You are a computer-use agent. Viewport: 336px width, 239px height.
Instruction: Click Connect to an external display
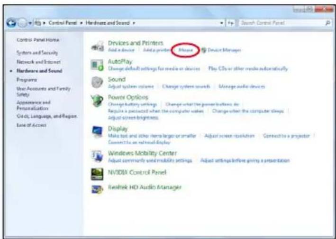[x=139, y=142]
